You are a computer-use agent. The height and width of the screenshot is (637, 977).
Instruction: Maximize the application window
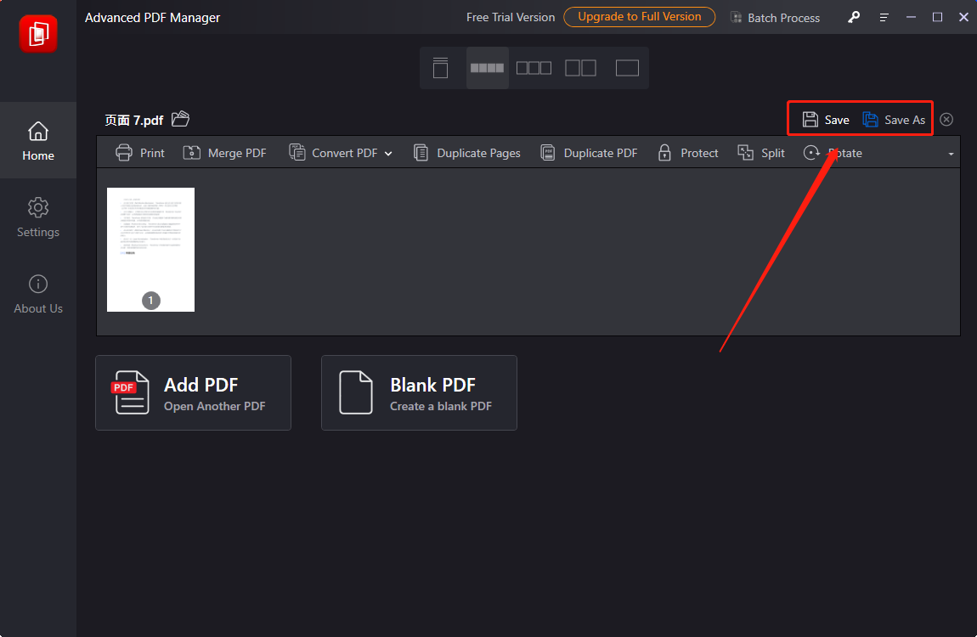point(937,18)
